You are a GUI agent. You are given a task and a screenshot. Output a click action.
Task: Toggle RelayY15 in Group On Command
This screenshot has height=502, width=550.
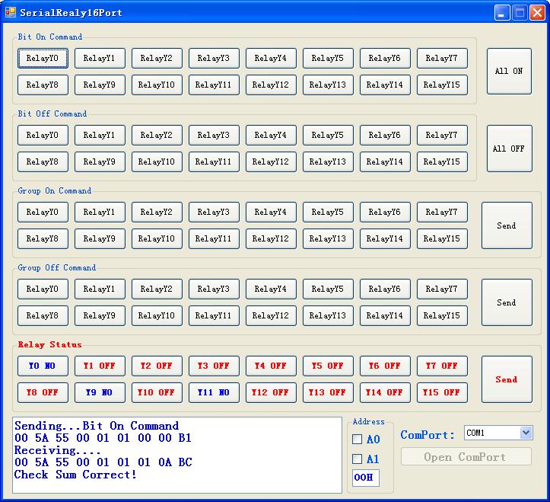pos(442,238)
